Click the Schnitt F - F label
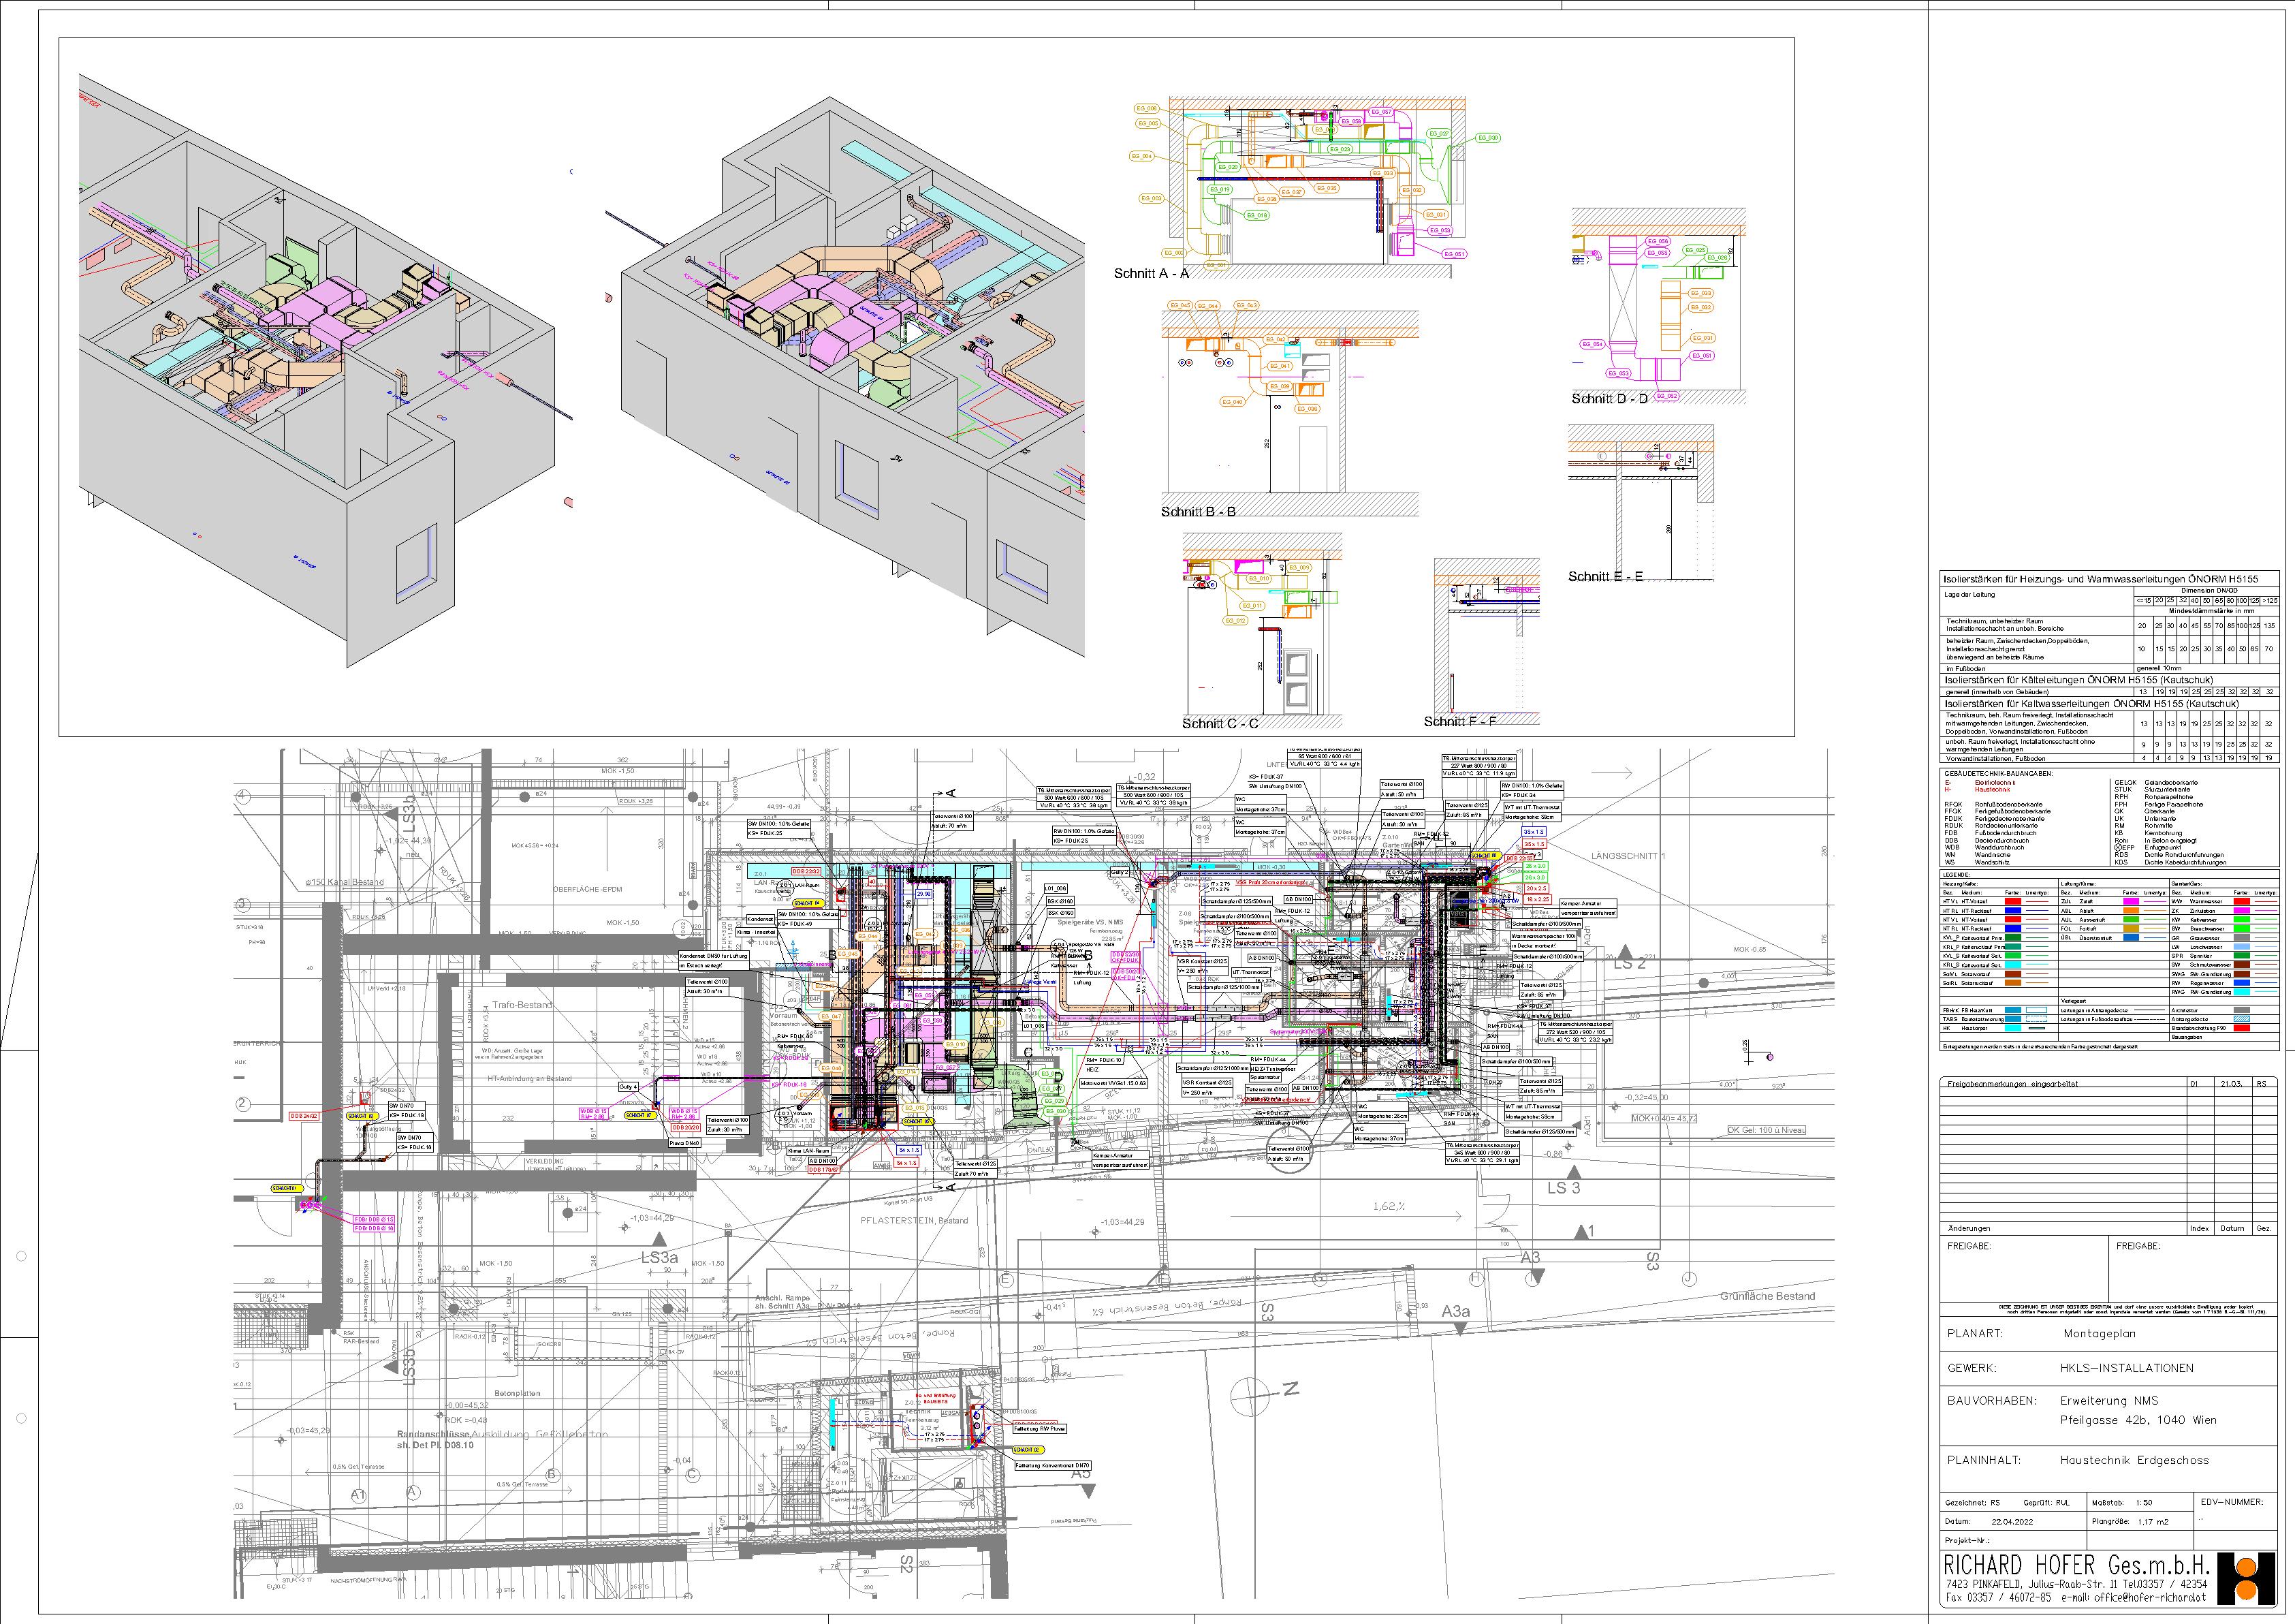This screenshot has height=1624, width=2295. (x=1460, y=722)
